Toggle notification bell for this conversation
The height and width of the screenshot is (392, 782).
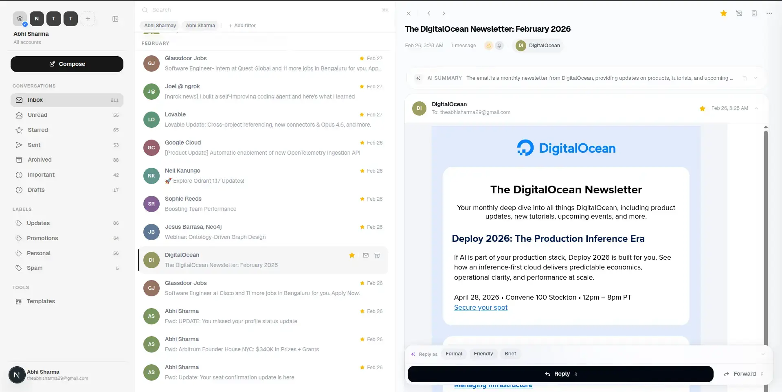[x=500, y=45]
